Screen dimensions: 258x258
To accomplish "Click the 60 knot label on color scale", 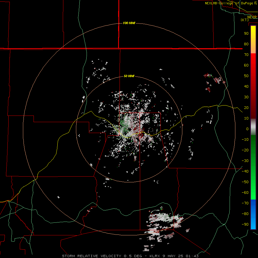I will (246, 65).
